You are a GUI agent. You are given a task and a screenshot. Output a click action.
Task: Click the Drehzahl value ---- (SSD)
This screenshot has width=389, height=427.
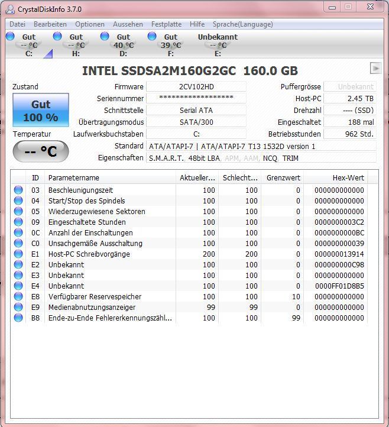pyautogui.click(x=350, y=110)
